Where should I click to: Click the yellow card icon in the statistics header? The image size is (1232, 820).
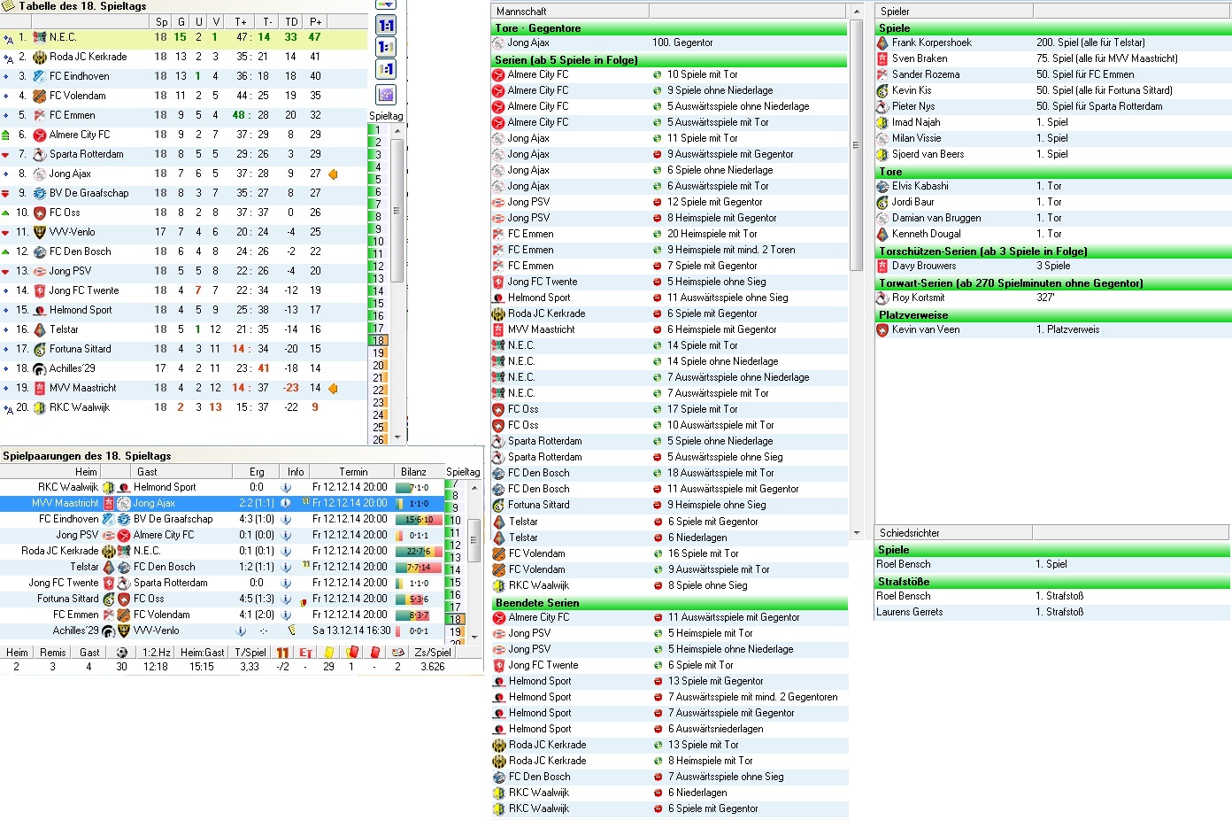[328, 653]
